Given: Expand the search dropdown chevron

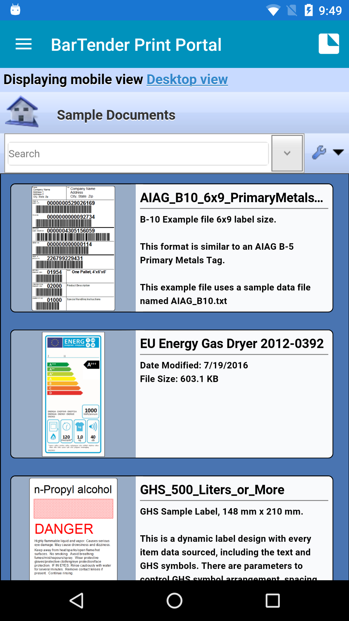Looking at the screenshot, I should pyautogui.click(x=287, y=153).
